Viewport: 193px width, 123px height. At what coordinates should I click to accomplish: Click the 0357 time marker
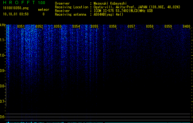[131, 26]
